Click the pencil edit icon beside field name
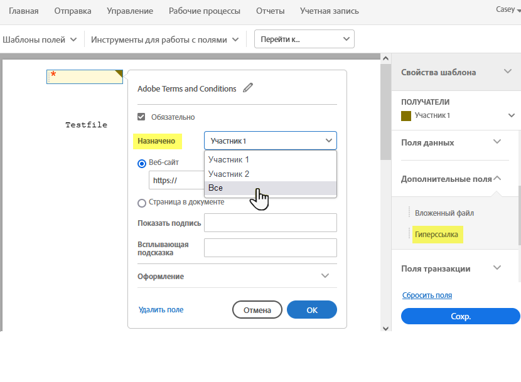The height and width of the screenshot is (382, 521). (248, 88)
